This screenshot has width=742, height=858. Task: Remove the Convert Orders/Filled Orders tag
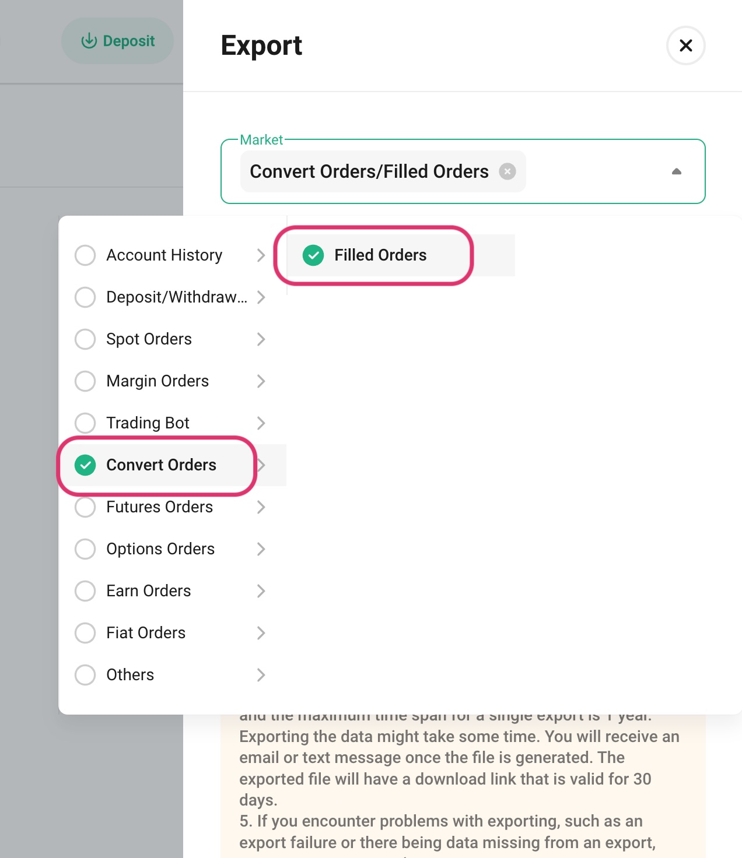coord(508,171)
